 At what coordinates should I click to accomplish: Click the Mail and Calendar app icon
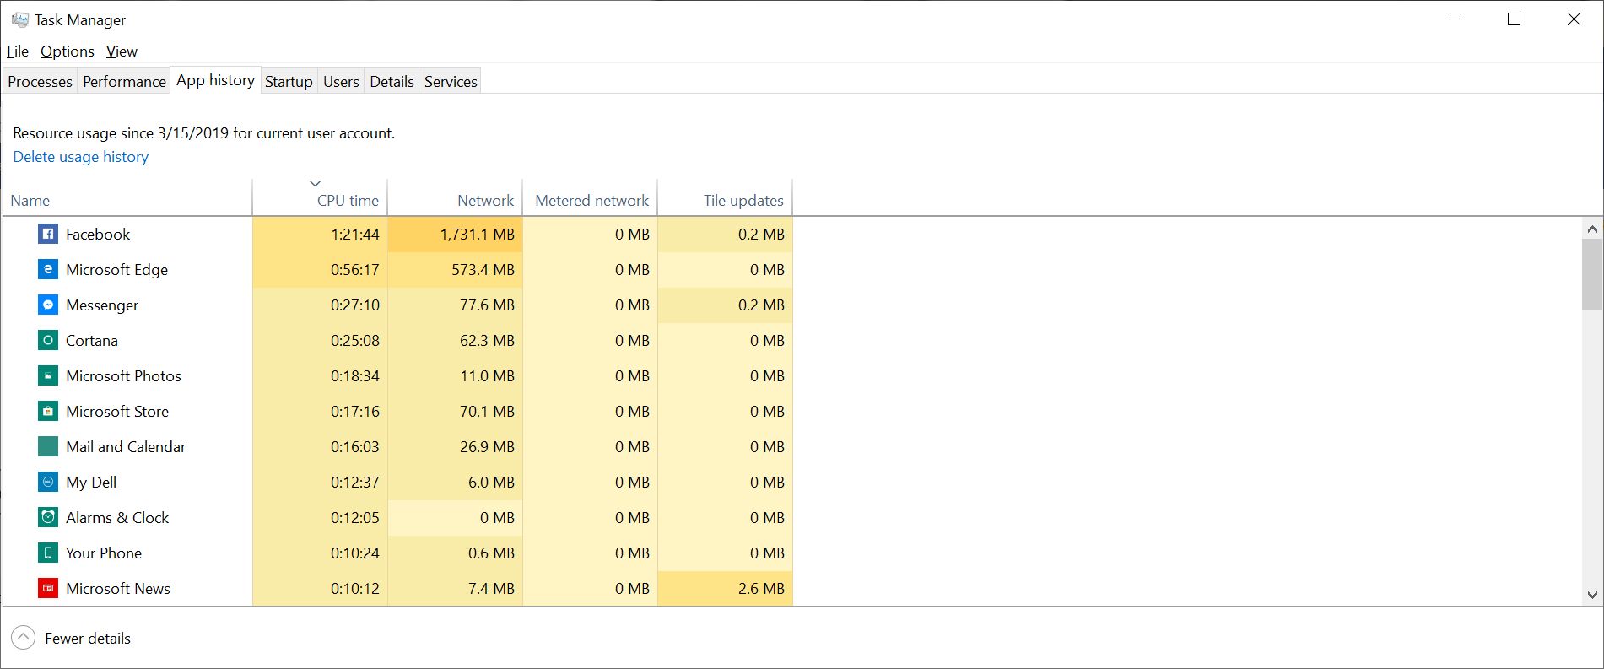pyautogui.click(x=48, y=446)
